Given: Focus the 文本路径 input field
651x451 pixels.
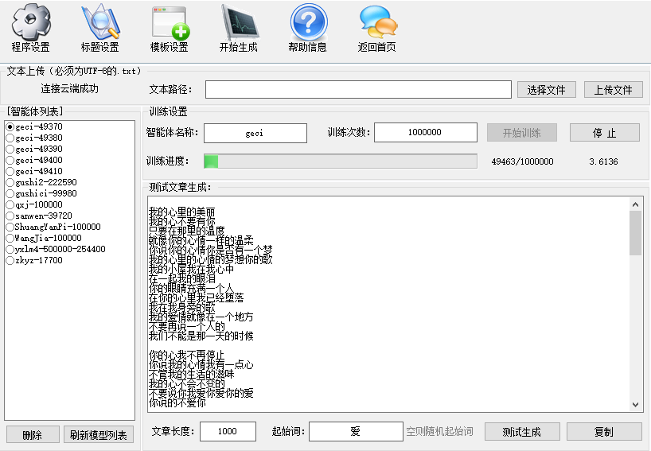Looking at the screenshot, I should pos(358,90).
